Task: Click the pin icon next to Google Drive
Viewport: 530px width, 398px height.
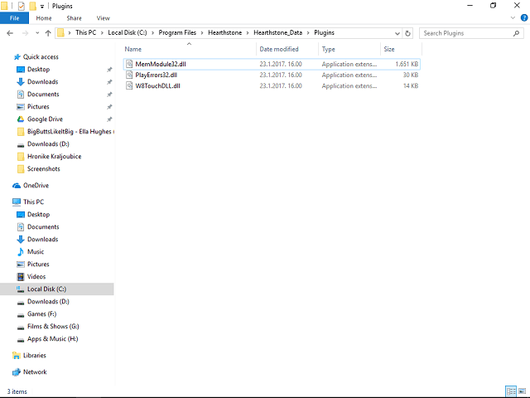Action: 109,119
